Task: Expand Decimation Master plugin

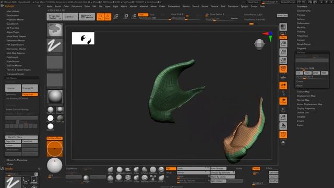Action: (16, 41)
